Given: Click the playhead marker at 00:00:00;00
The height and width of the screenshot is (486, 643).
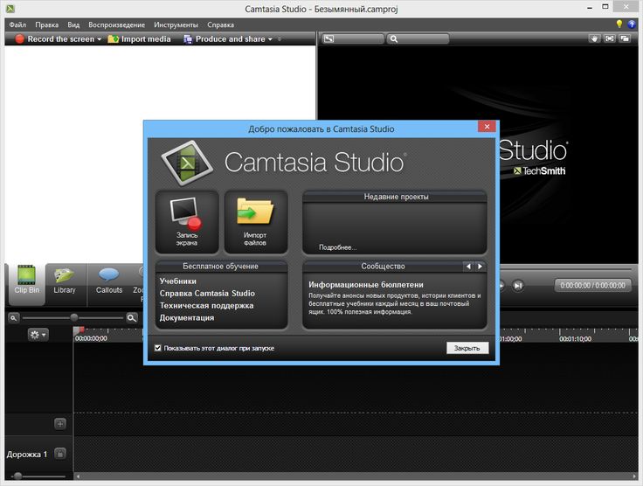Looking at the screenshot, I should click(78, 330).
